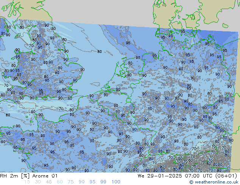Select the legend value 15
This screenshot has width=240, height=185.
pyautogui.click(x=27, y=182)
